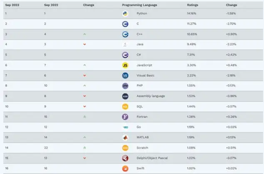The image size is (264, 174).
Task: Click the C++ logo icon
Action: 125,34
